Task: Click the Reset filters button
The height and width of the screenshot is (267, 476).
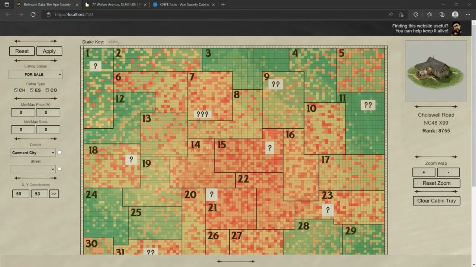Action: tap(22, 51)
